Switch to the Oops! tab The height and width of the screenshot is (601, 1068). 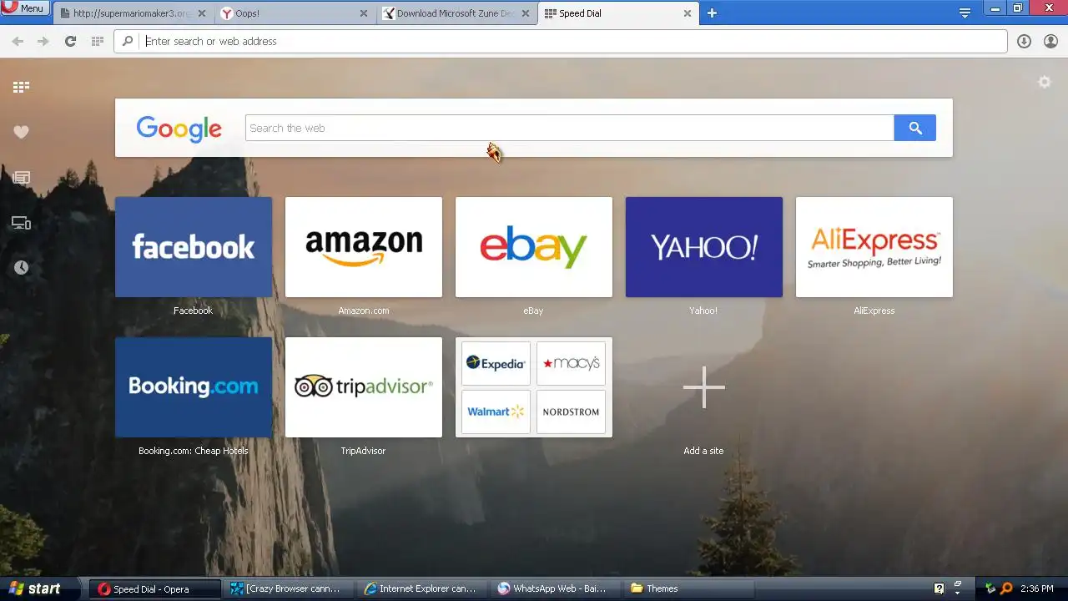294,13
